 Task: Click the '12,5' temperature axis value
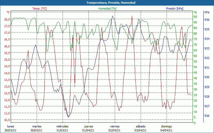(7, 93)
